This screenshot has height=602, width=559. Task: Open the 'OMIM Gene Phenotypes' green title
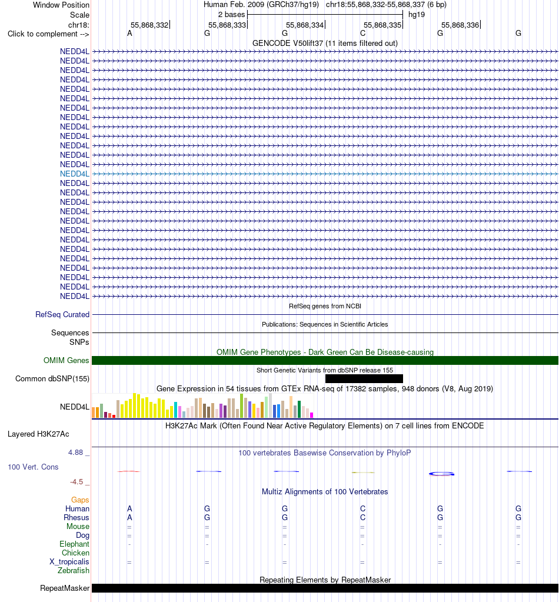click(x=325, y=352)
